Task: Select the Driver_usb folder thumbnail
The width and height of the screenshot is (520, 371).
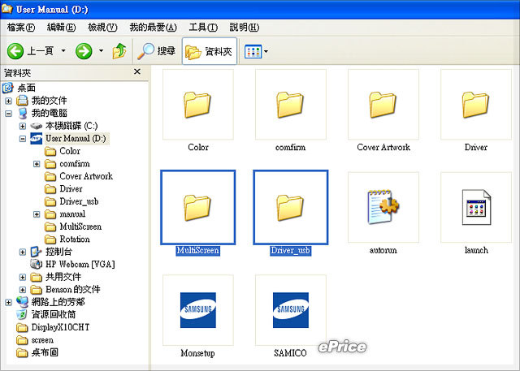Action: (x=291, y=207)
